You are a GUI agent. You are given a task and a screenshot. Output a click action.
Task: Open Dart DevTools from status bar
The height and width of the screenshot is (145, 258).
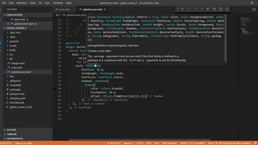tap(169, 143)
